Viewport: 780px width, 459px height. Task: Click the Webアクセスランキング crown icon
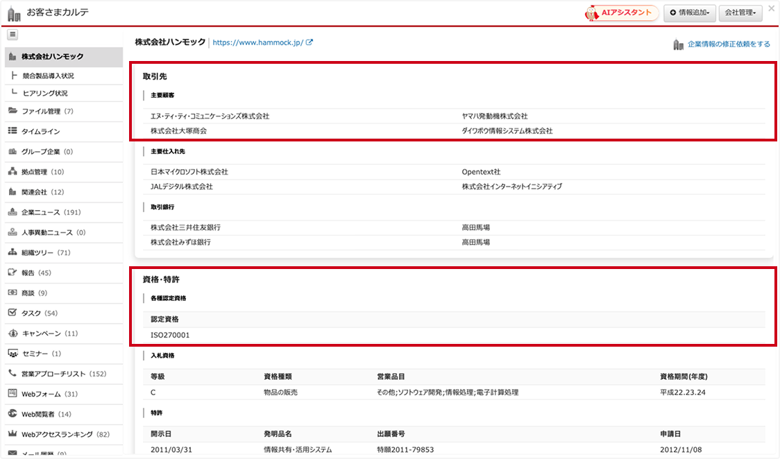(12, 434)
